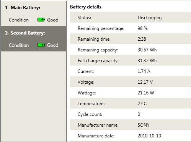This screenshot has width=191, height=142.
Task: Select the Remaining percentage 98 % value
Action: click(142, 28)
